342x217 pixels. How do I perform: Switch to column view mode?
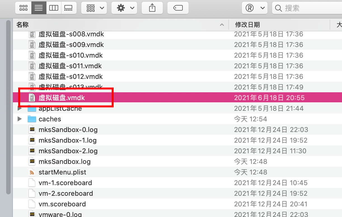click(x=53, y=8)
